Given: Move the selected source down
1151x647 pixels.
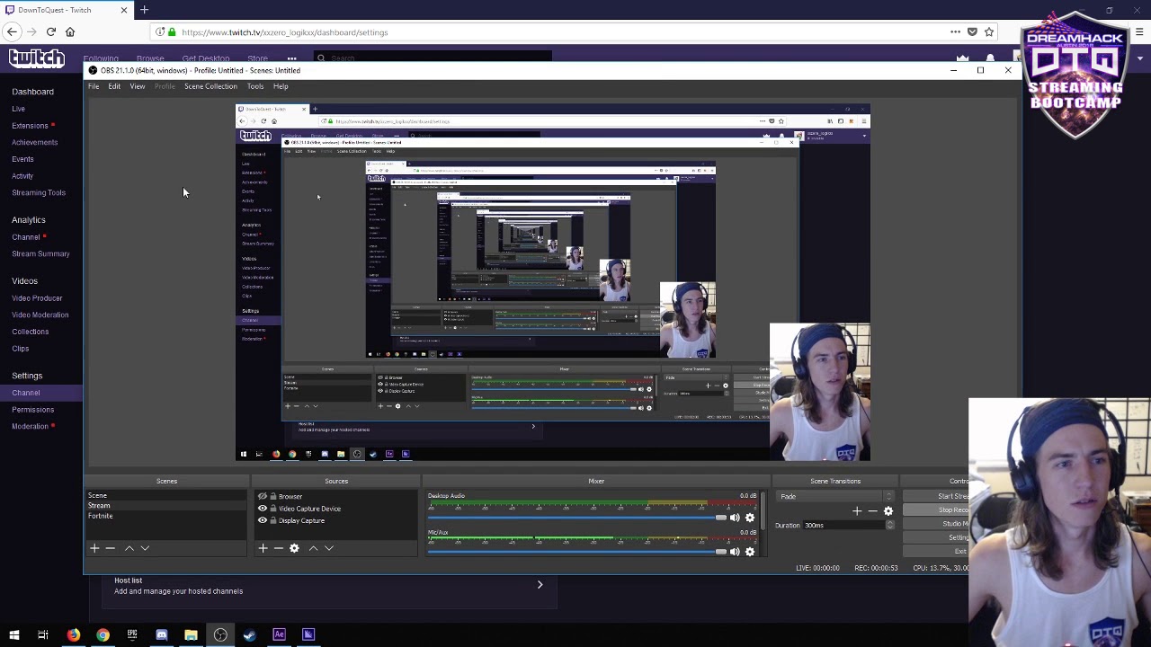Looking at the screenshot, I should [x=329, y=548].
